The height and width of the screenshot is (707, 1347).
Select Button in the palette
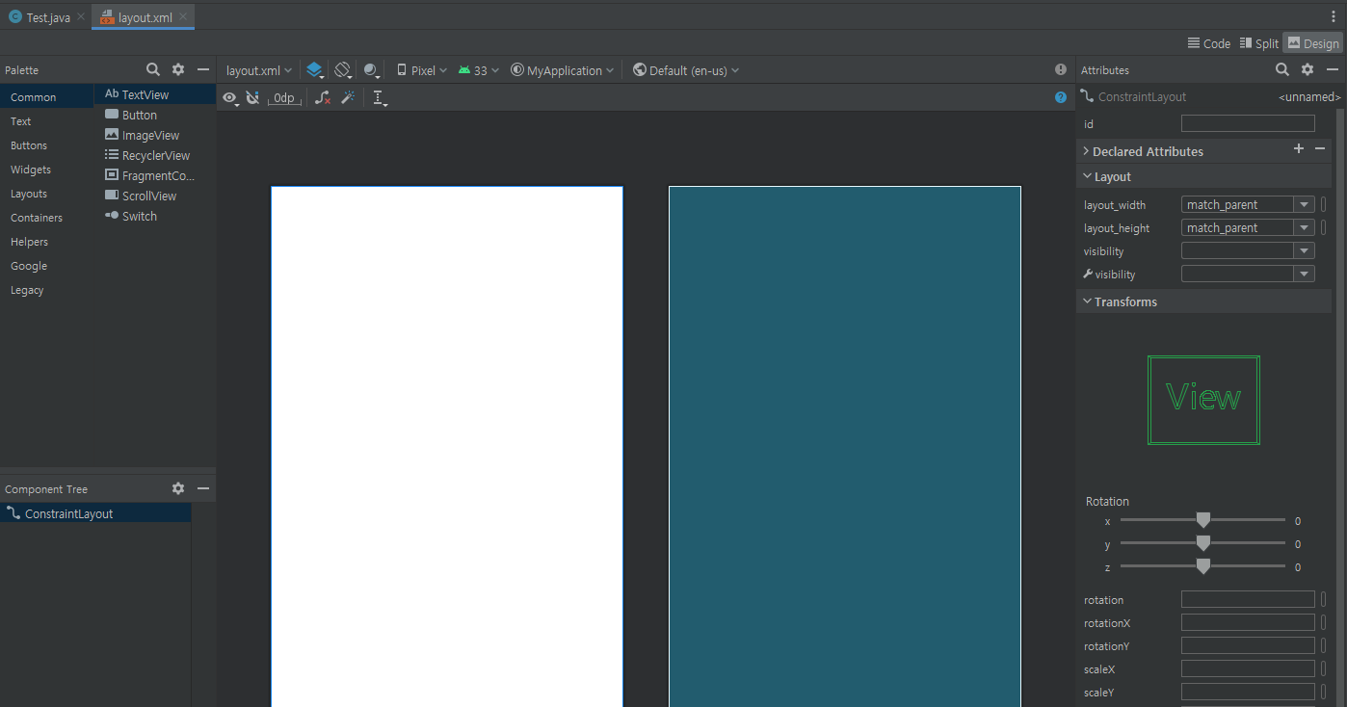(x=155, y=115)
